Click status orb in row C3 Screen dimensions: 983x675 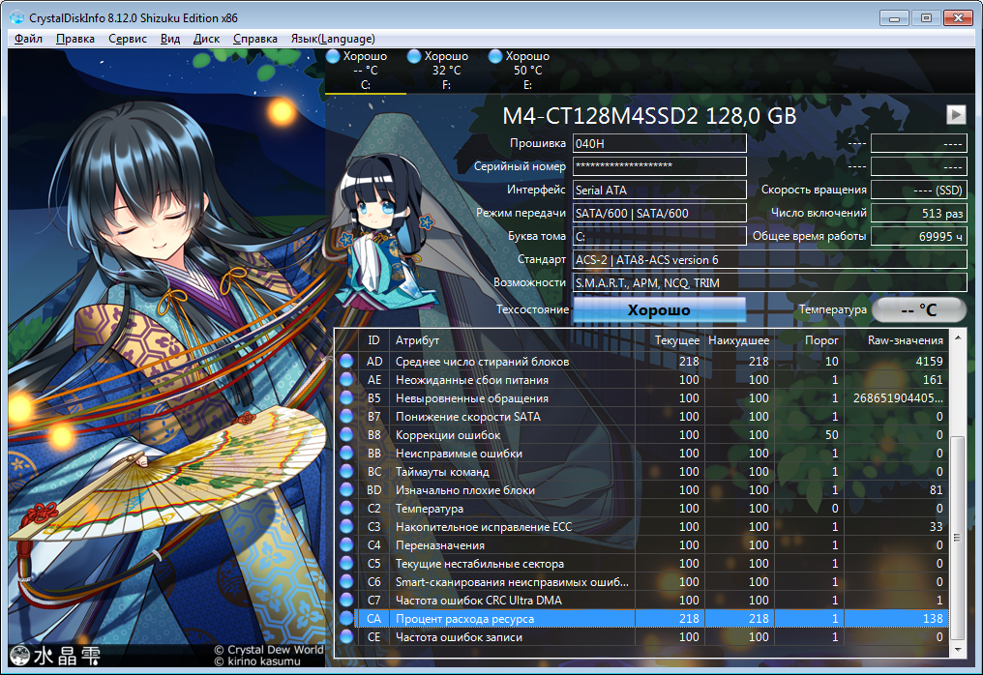[x=346, y=526]
